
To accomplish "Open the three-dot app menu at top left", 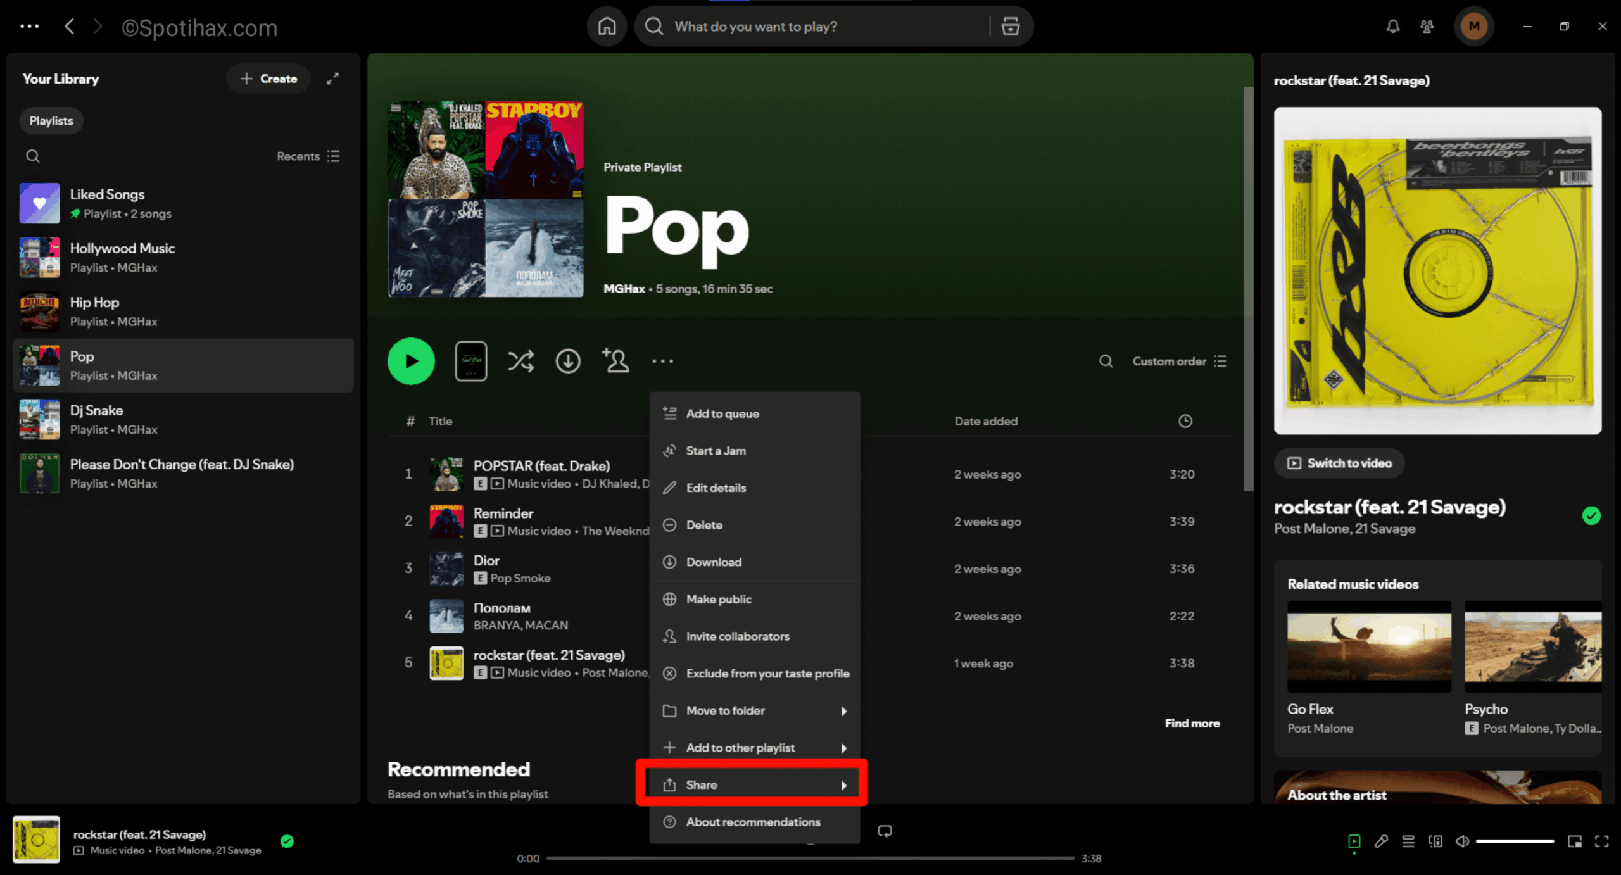I will (29, 27).
